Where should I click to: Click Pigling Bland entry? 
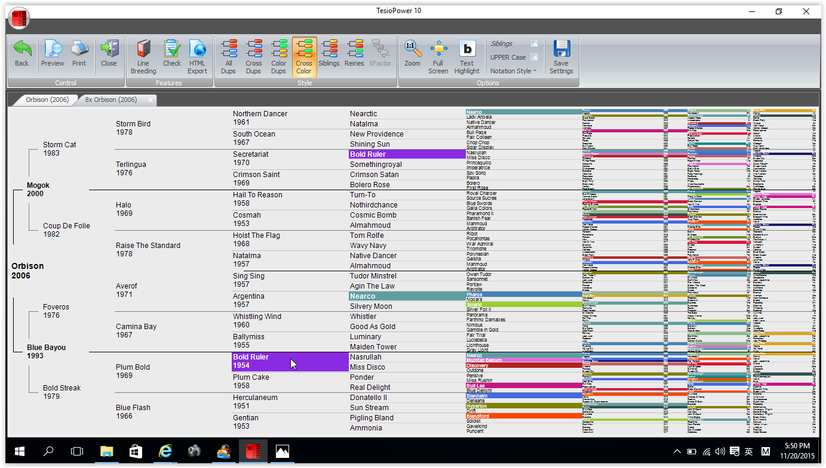[371, 418]
